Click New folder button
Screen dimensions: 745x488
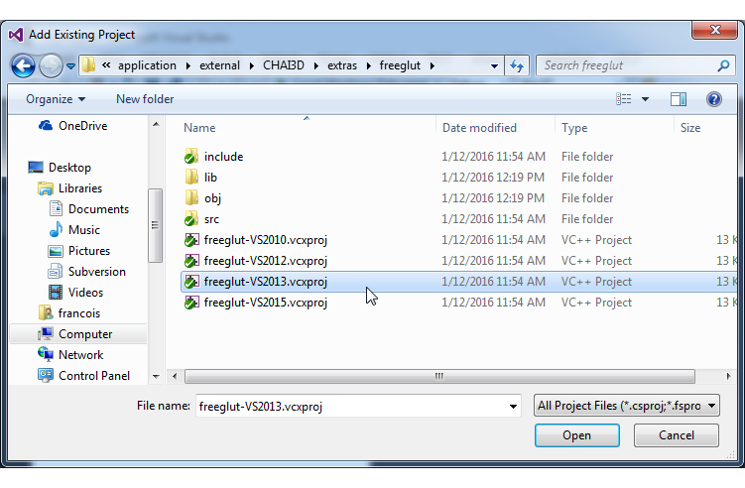tap(145, 99)
